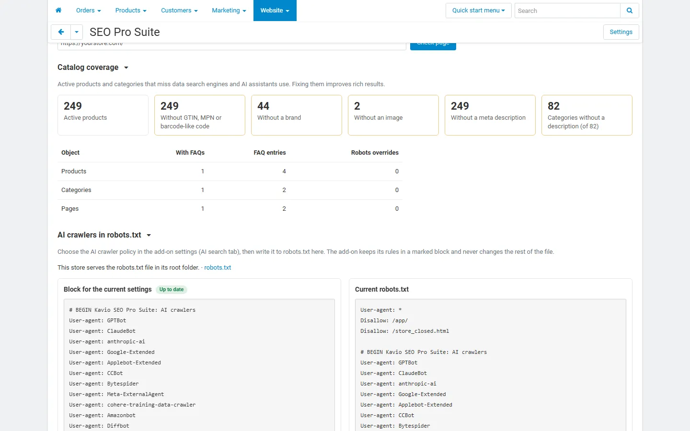Open the Settings button
The height and width of the screenshot is (431, 690).
click(621, 32)
